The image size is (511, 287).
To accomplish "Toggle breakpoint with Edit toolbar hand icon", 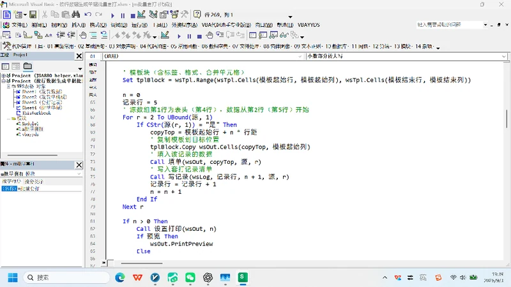I will [x=83, y=35].
